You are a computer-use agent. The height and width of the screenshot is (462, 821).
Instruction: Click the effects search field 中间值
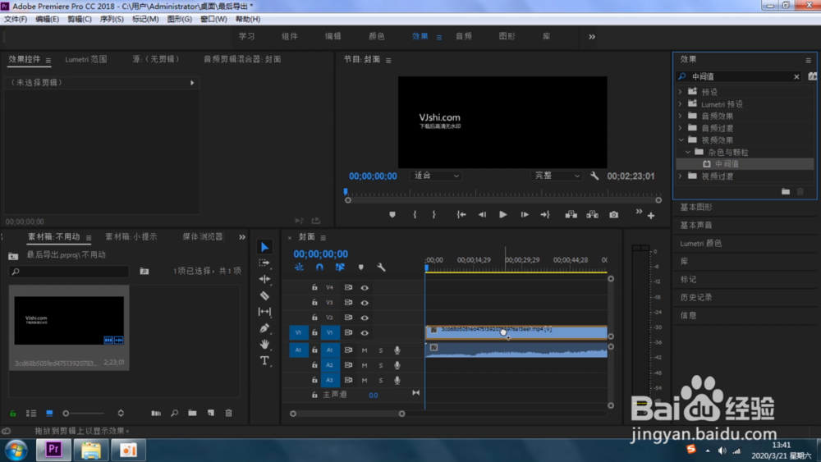point(740,76)
